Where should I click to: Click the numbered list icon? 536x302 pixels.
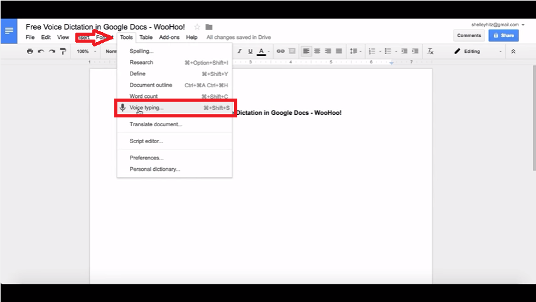372,51
